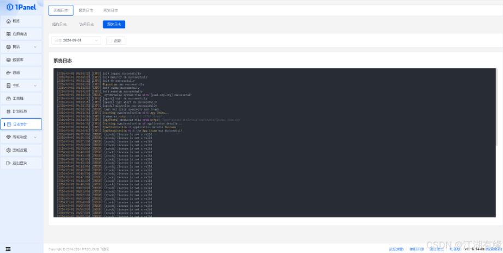The width and height of the screenshot is (503, 253).
Task: Open 概览 overview in the sidebar
Action: coord(21,21)
